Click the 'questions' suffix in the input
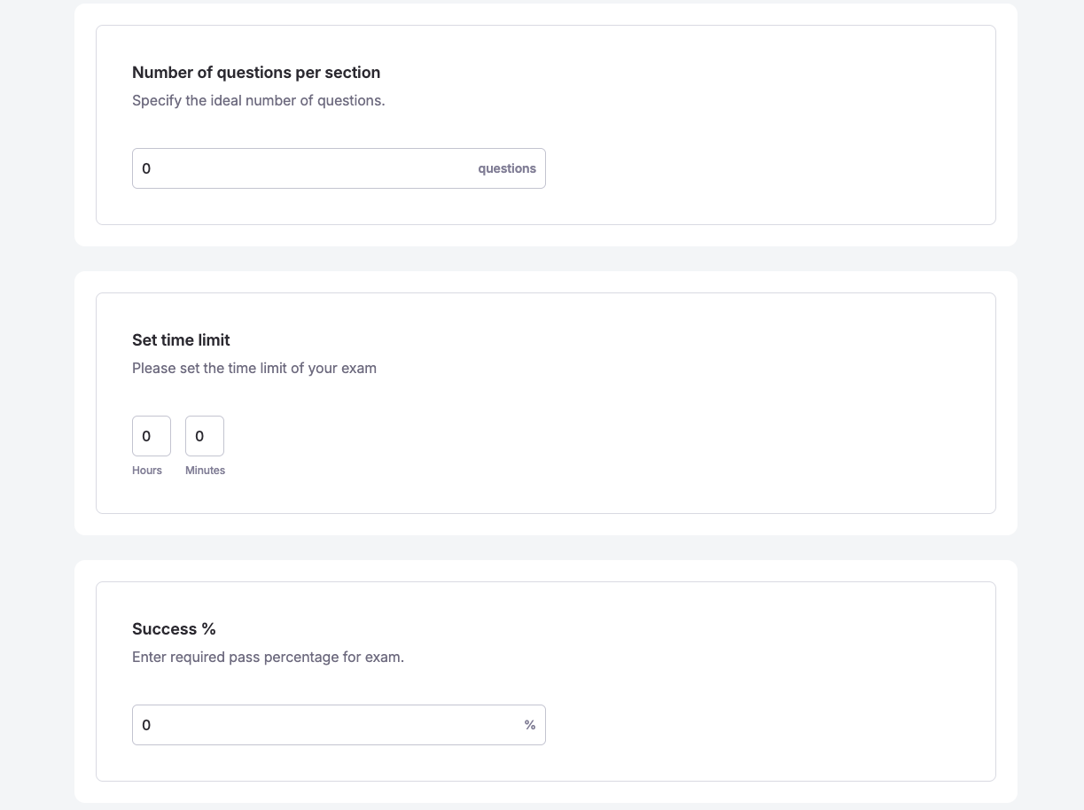 click(506, 168)
